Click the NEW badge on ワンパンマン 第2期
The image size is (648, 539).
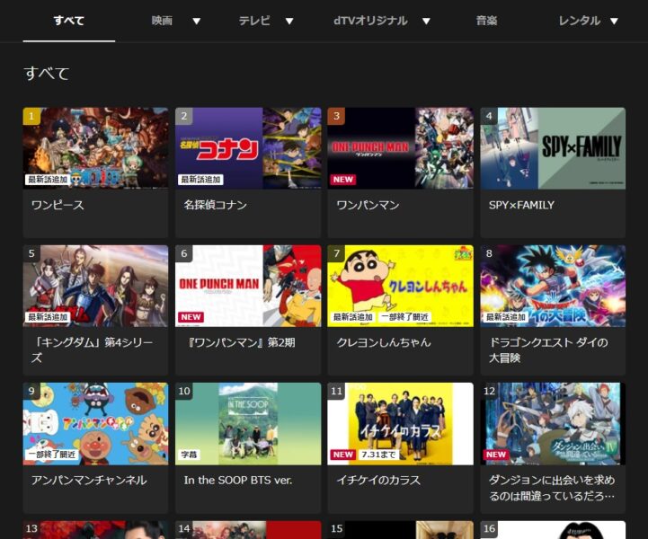click(191, 317)
